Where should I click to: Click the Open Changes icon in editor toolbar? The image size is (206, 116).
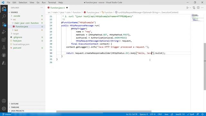(x=194, y=8)
